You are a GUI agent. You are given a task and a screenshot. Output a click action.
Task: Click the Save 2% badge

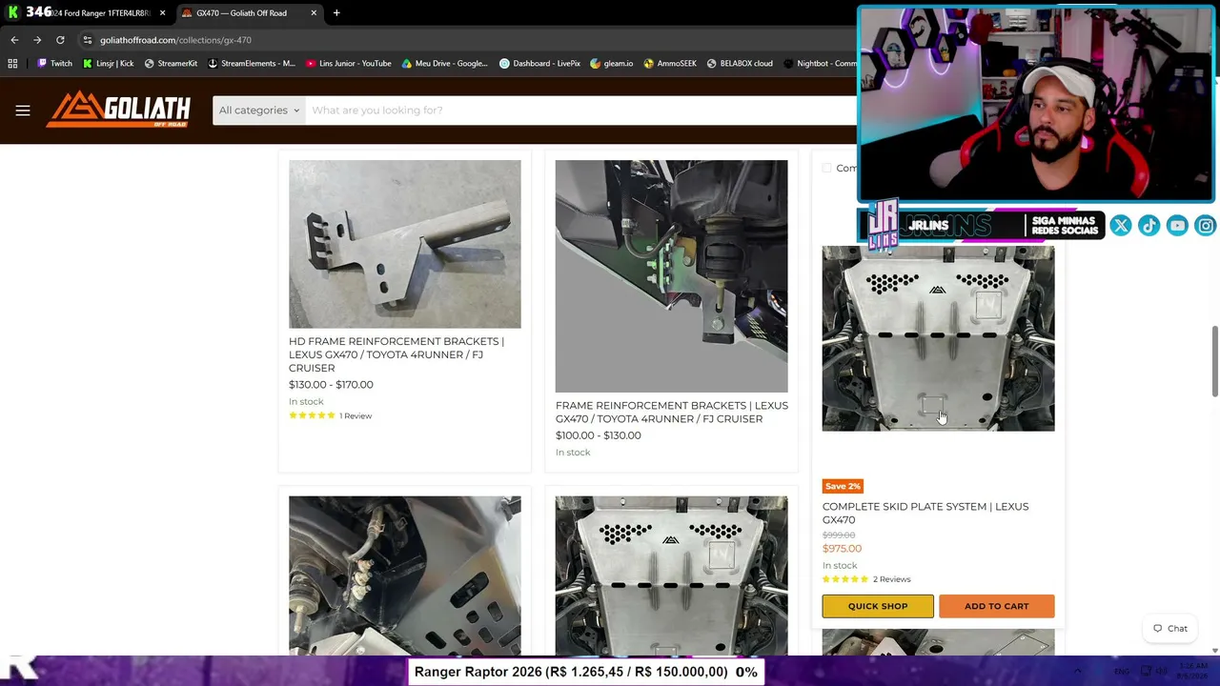[x=843, y=486]
